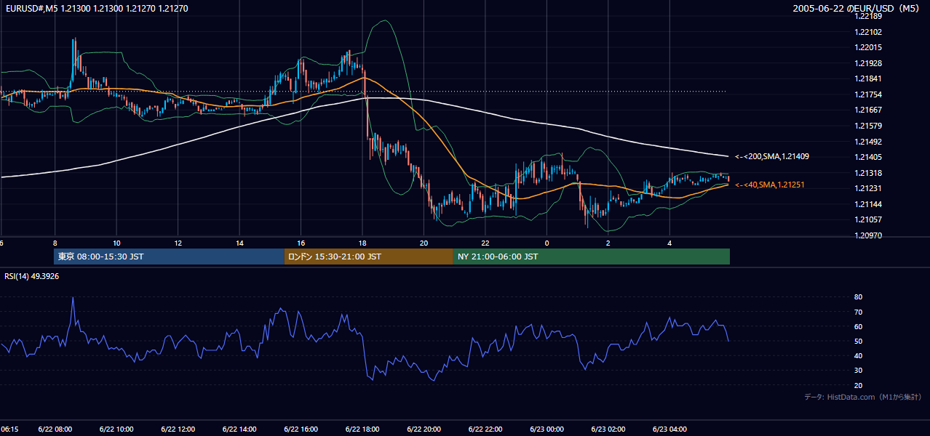Click the 6/22 22:00 bottom timestamp
The height and width of the screenshot is (436, 930).
(x=485, y=429)
